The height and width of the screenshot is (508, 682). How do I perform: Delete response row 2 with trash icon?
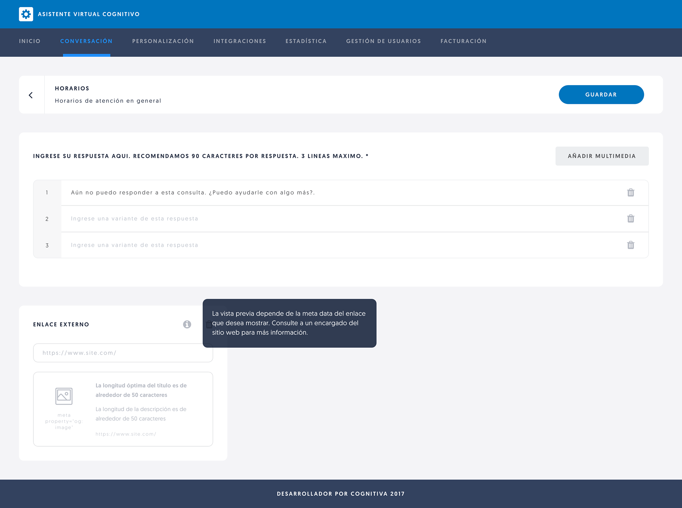click(630, 219)
